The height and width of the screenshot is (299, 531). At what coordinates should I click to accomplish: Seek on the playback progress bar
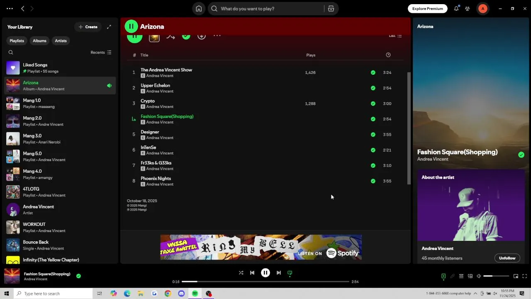coord(265,282)
